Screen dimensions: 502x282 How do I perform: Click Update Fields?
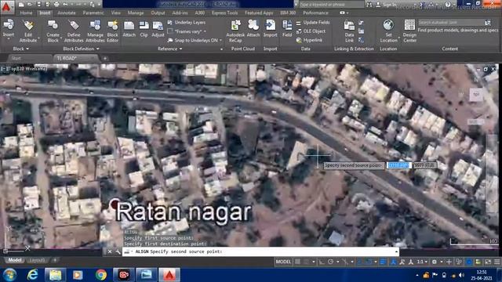tap(312, 23)
